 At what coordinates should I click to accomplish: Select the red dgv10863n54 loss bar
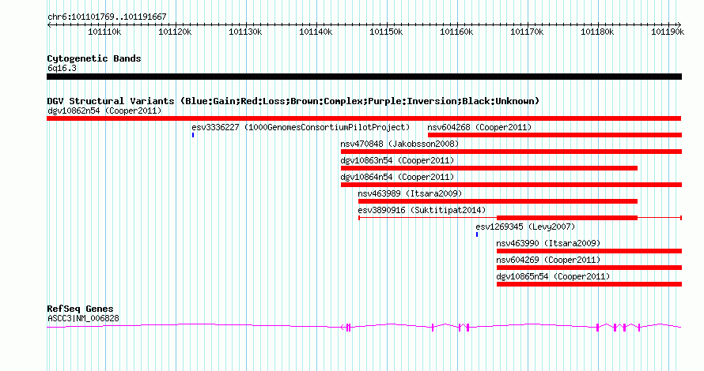coord(489,168)
